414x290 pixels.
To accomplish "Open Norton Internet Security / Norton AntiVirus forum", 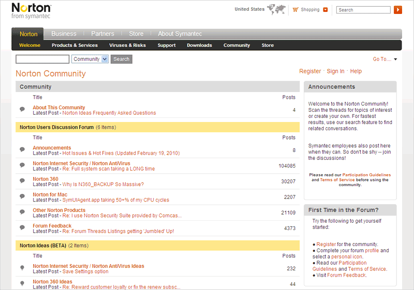I will point(81,163).
